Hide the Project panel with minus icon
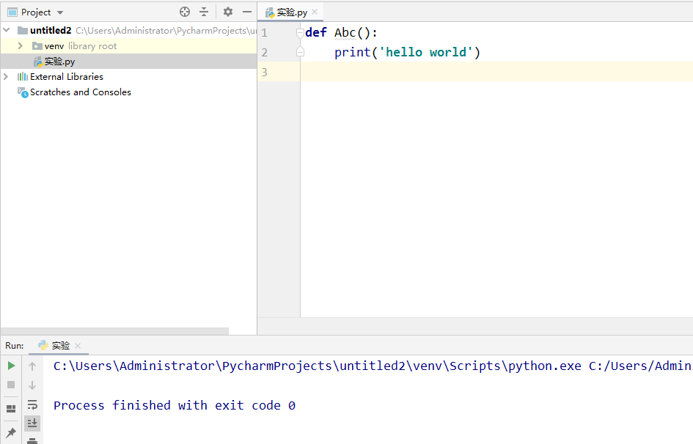 point(247,12)
